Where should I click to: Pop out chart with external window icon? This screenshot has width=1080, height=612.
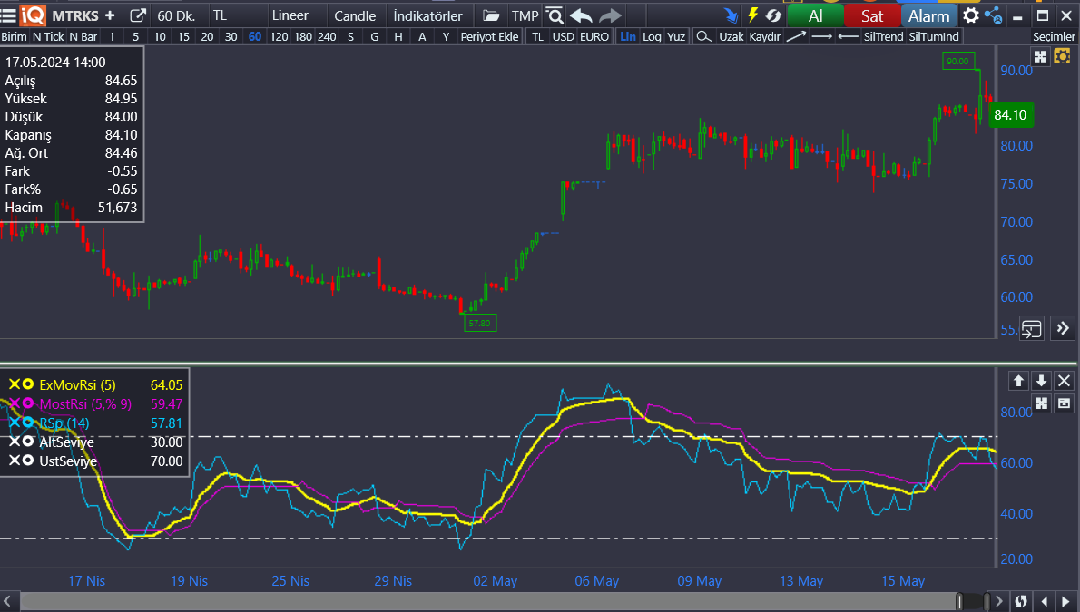(x=138, y=15)
